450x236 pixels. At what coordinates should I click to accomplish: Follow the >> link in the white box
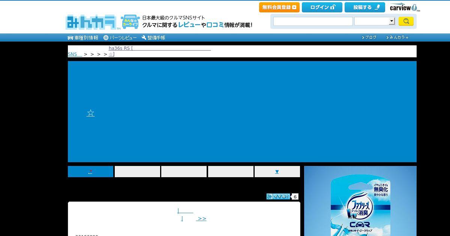click(201, 219)
